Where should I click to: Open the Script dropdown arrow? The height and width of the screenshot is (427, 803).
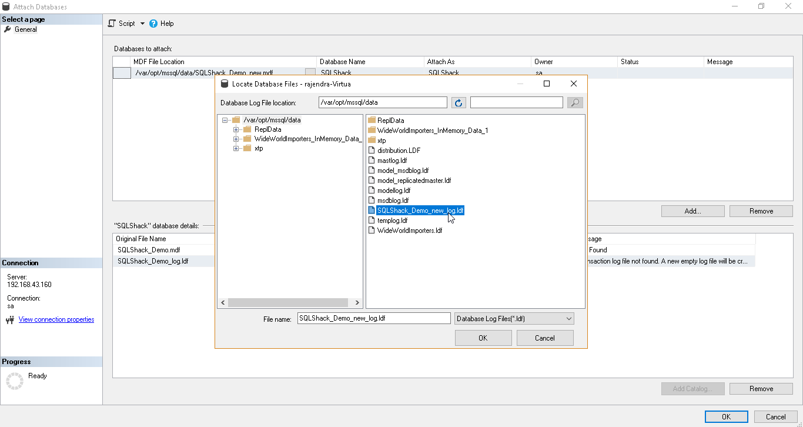142,24
